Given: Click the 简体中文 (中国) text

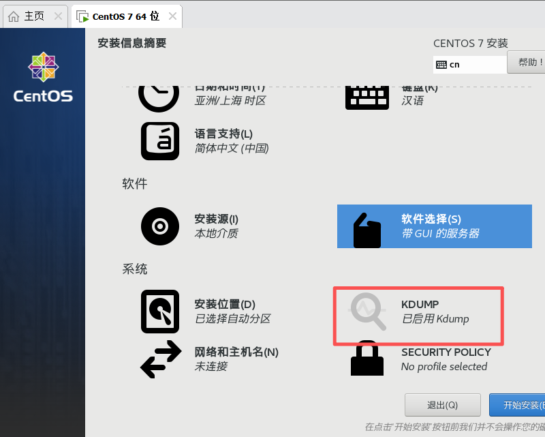Looking at the screenshot, I should point(232,149).
